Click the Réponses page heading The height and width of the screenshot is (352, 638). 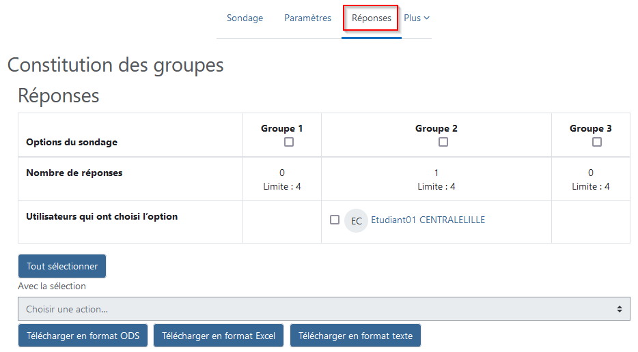click(59, 96)
